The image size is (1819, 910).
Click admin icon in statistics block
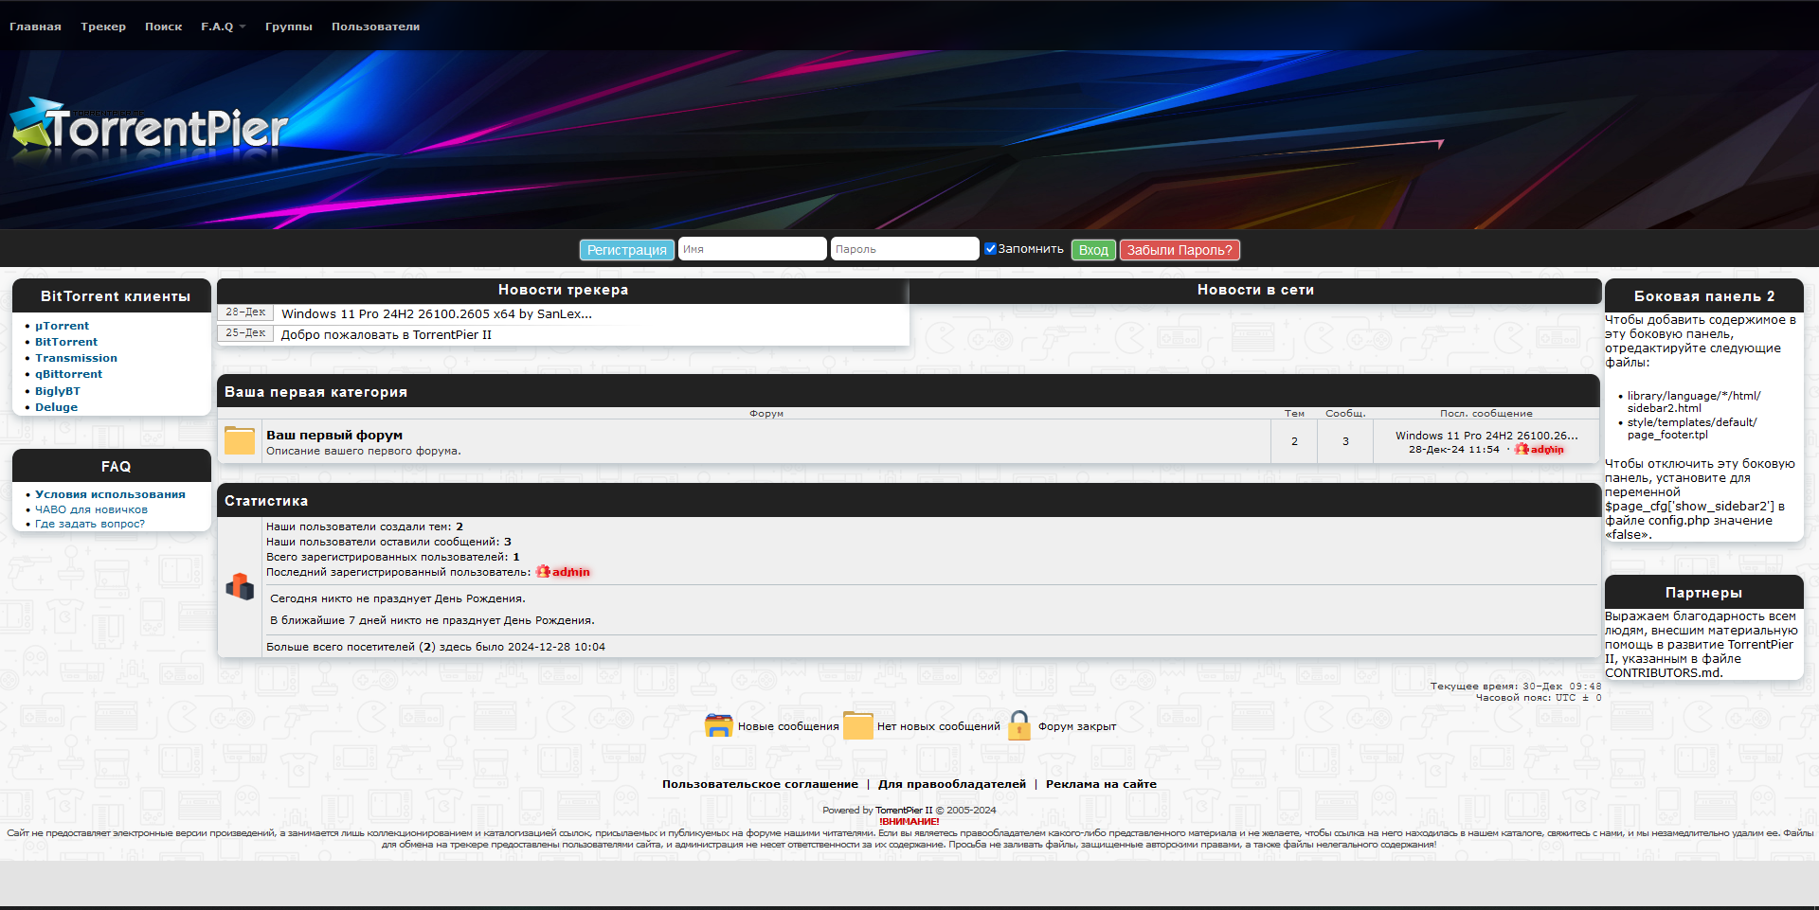[x=543, y=572]
